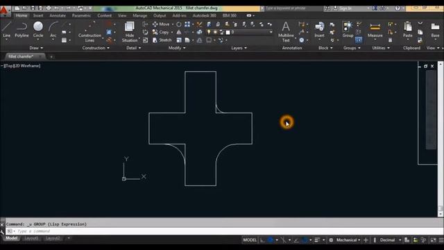Select the Arc tool
The width and height of the screenshot is (444, 250).
[x=53, y=29]
